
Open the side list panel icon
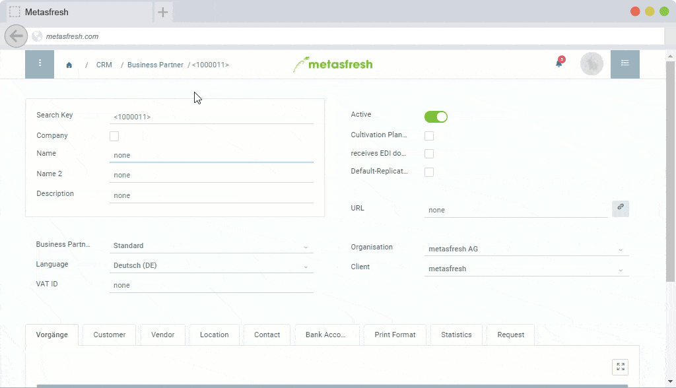pyautogui.click(x=625, y=64)
